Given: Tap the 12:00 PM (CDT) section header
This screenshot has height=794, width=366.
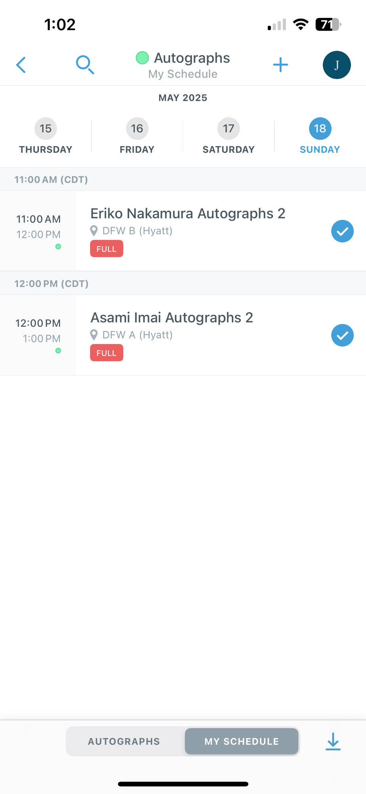Looking at the screenshot, I should click(183, 283).
